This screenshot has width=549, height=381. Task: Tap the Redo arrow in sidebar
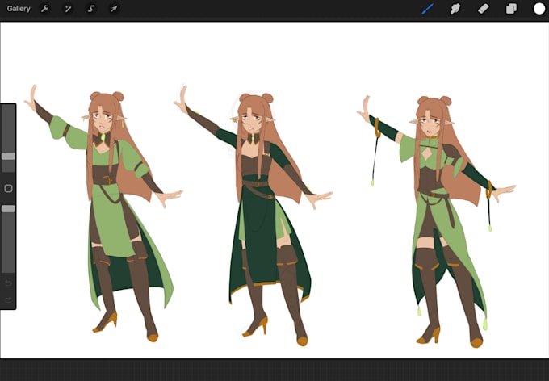[x=8, y=299]
